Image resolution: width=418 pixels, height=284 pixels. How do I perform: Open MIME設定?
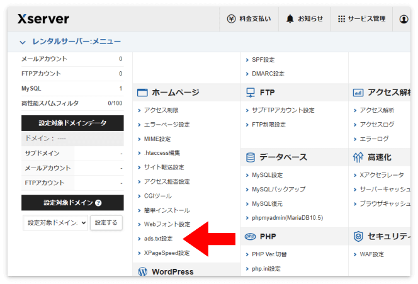tap(157, 139)
